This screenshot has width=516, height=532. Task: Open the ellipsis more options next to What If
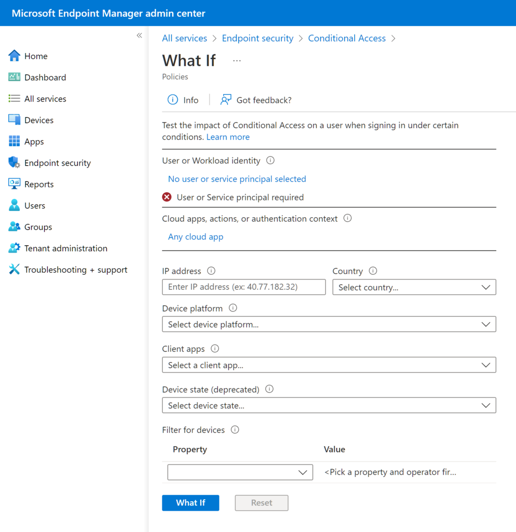pos(237,61)
